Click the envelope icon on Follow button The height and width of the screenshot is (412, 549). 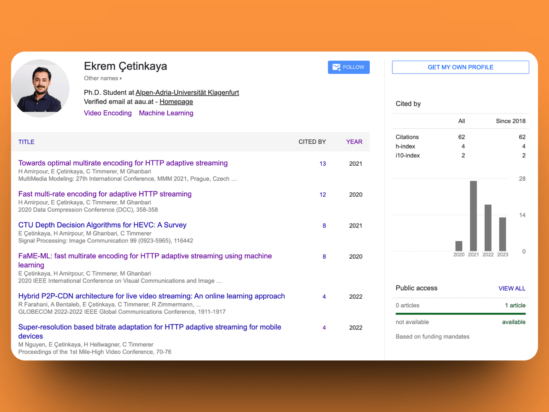[336, 67]
